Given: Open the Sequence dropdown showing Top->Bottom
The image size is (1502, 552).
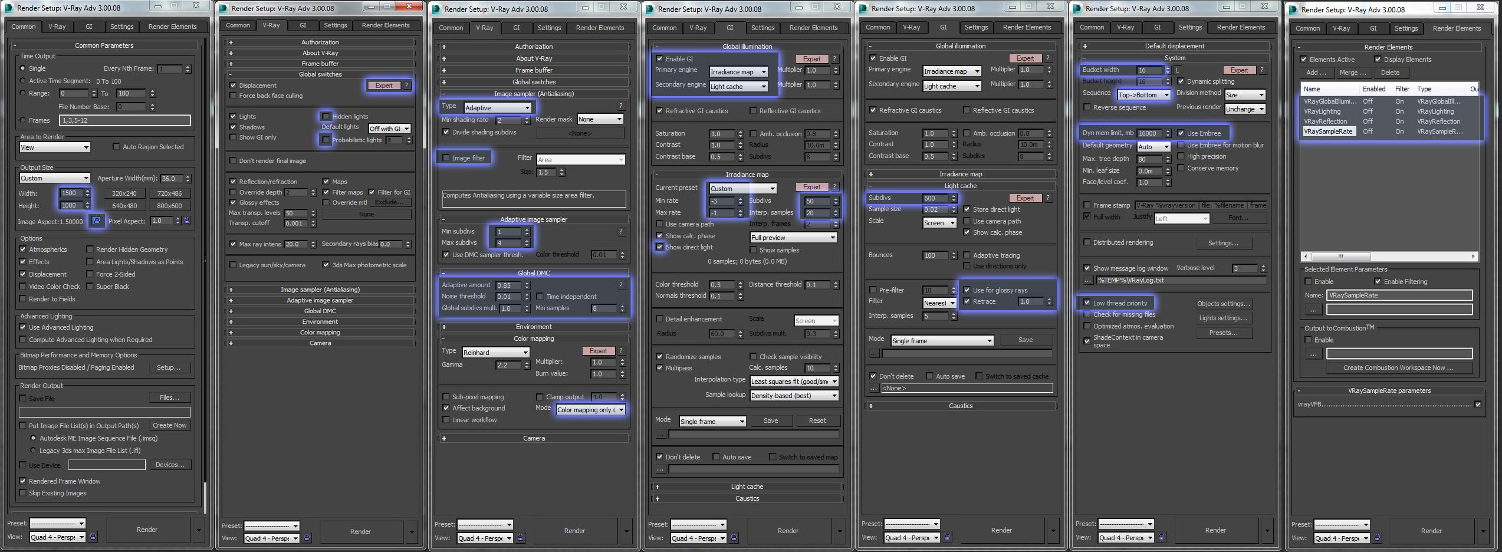Looking at the screenshot, I should pos(1143,95).
